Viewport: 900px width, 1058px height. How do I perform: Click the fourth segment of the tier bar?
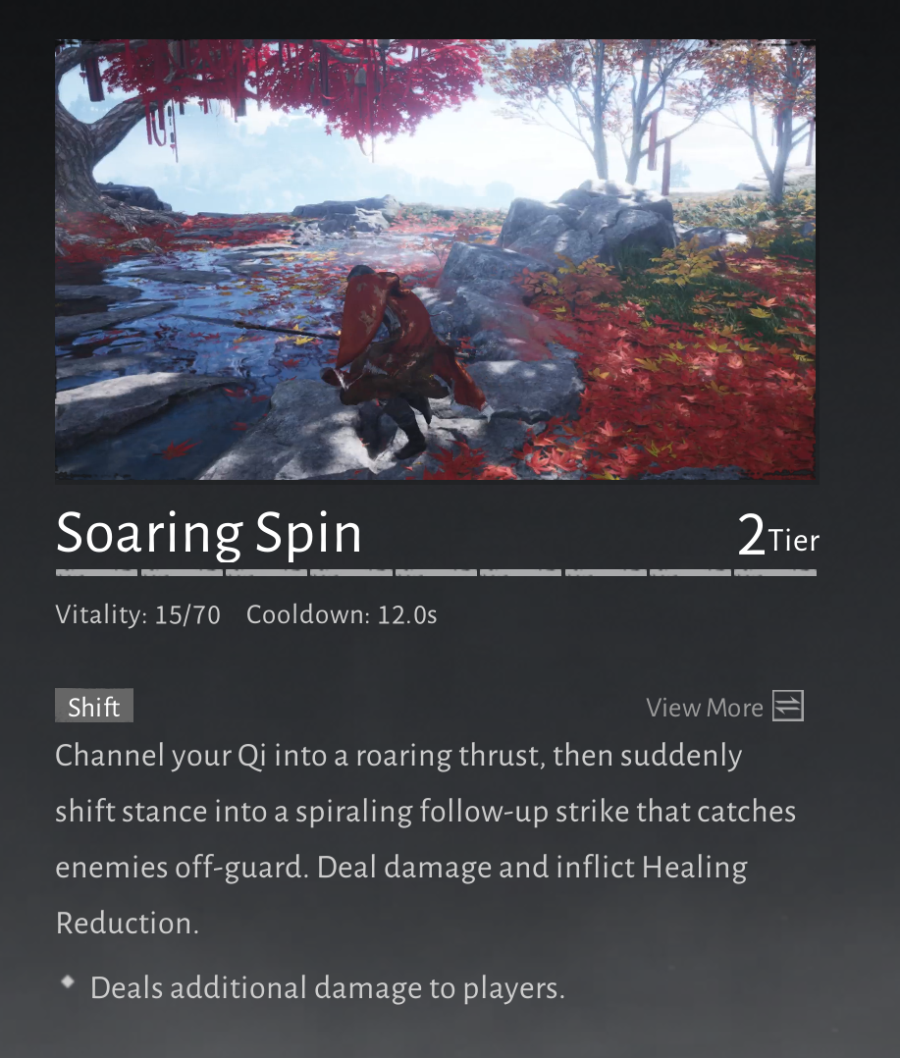(x=351, y=573)
